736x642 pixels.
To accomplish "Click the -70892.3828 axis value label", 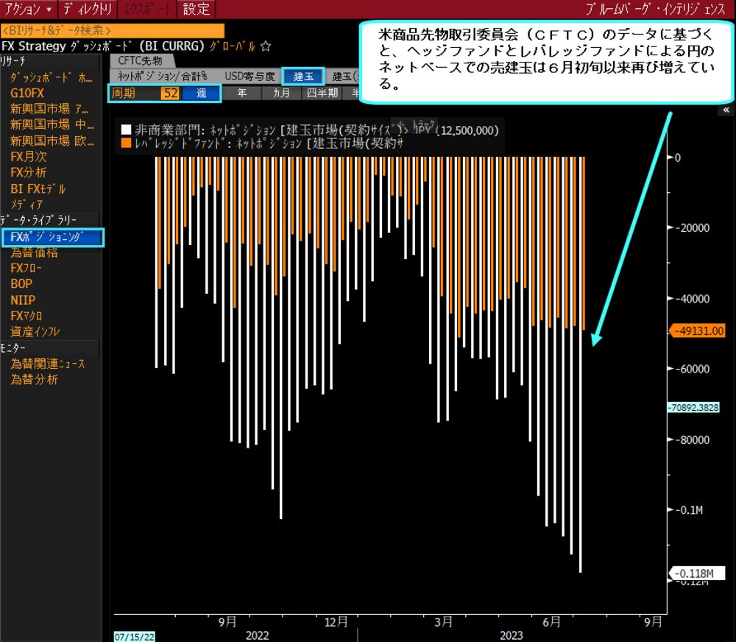I will (x=694, y=407).
